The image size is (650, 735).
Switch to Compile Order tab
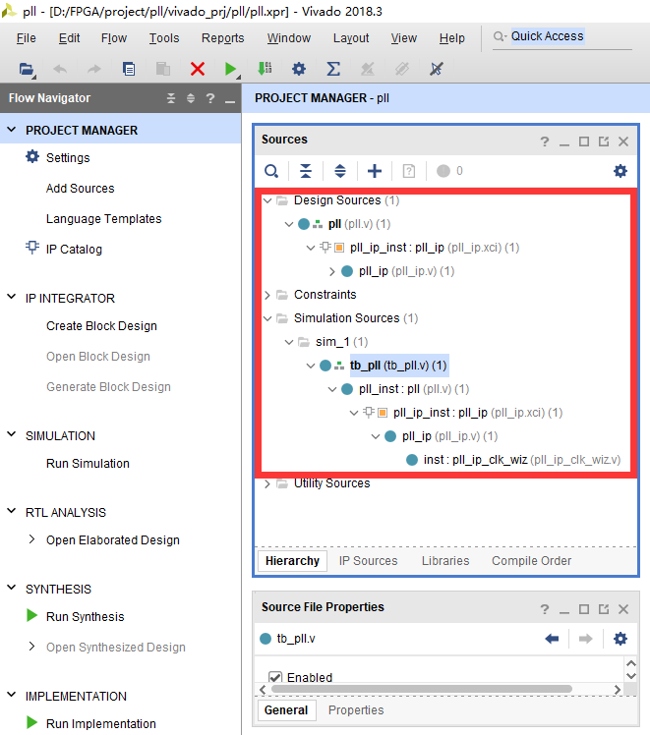coord(531,561)
